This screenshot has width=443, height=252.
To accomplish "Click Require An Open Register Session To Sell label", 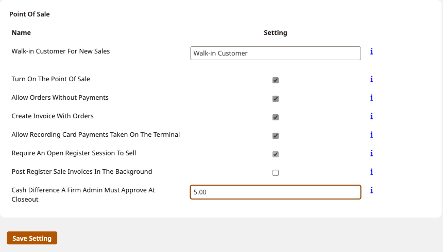I will [x=74, y=153].
